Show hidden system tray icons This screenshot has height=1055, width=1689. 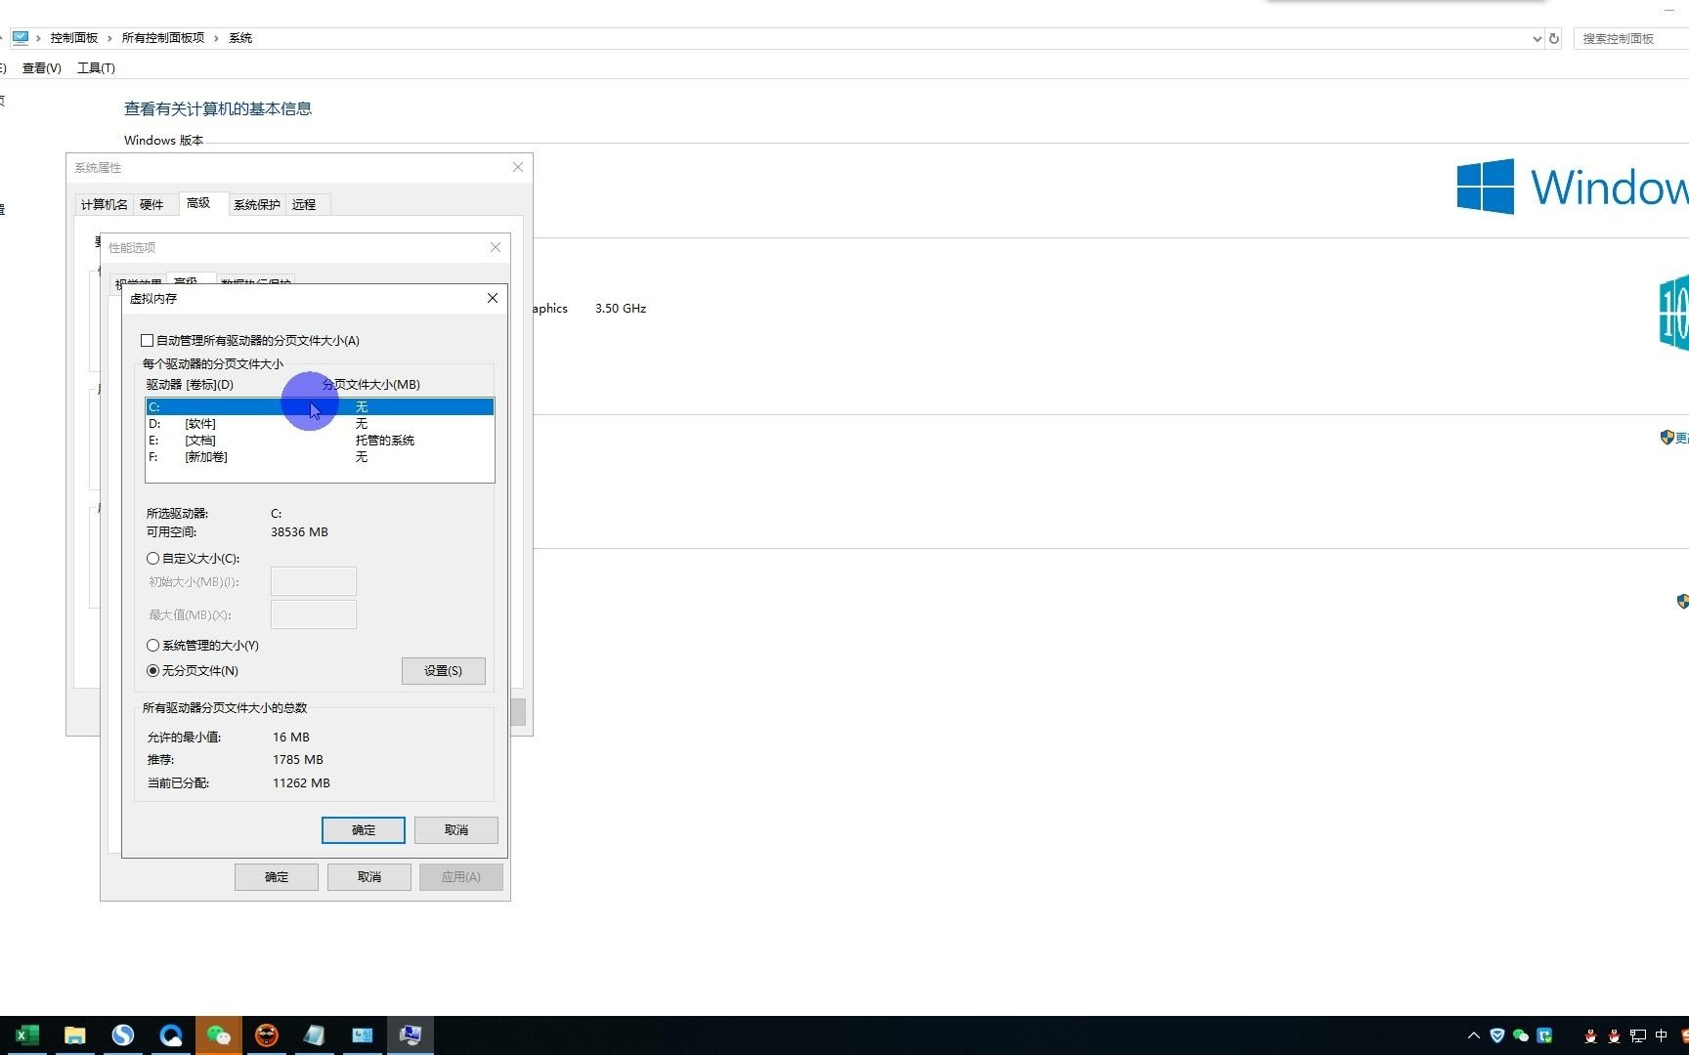click(x=1474, y=1035)
